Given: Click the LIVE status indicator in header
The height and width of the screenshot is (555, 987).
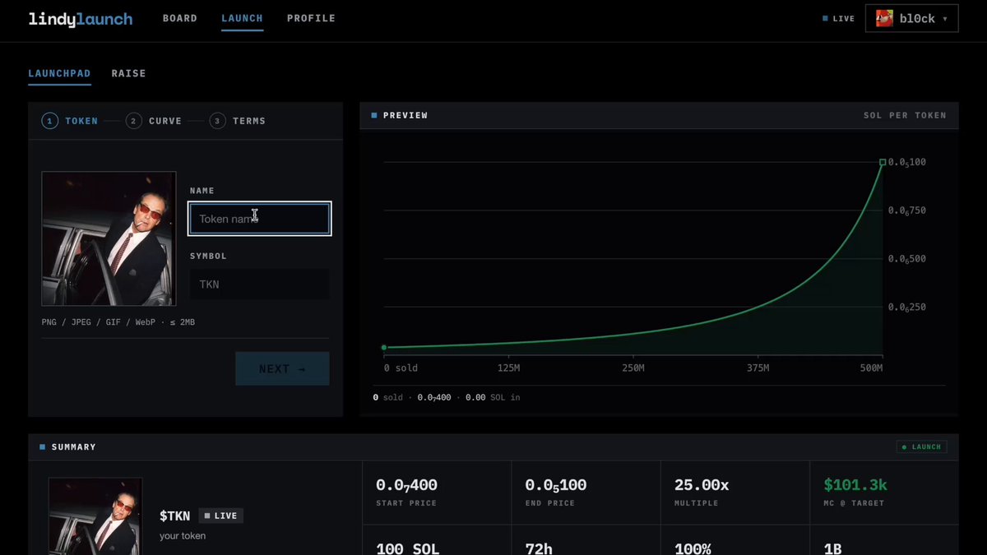Looking at the screenshot, I should [839, 18].
